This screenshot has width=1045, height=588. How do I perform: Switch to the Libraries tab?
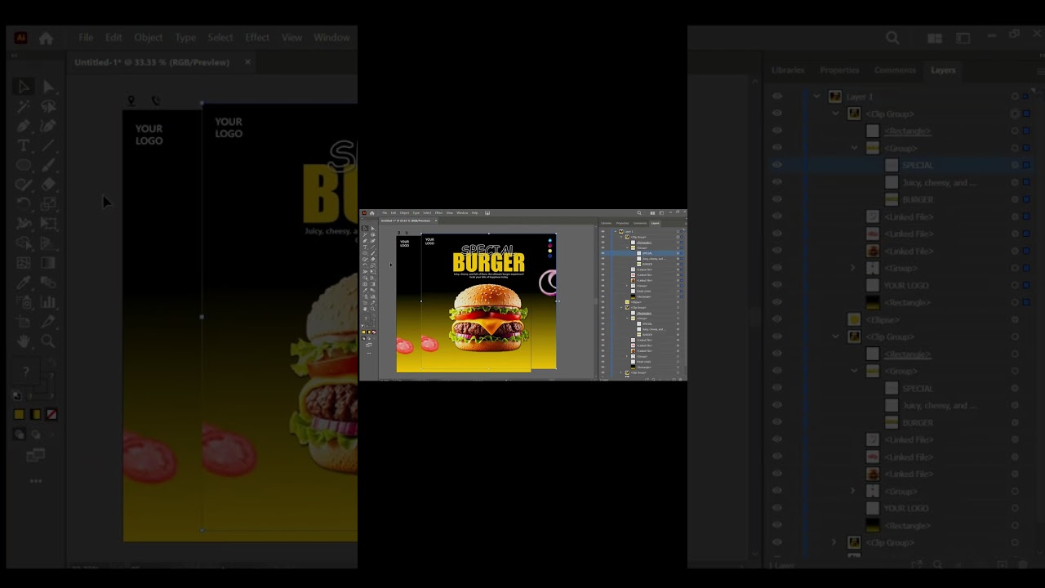pos(788,70)
